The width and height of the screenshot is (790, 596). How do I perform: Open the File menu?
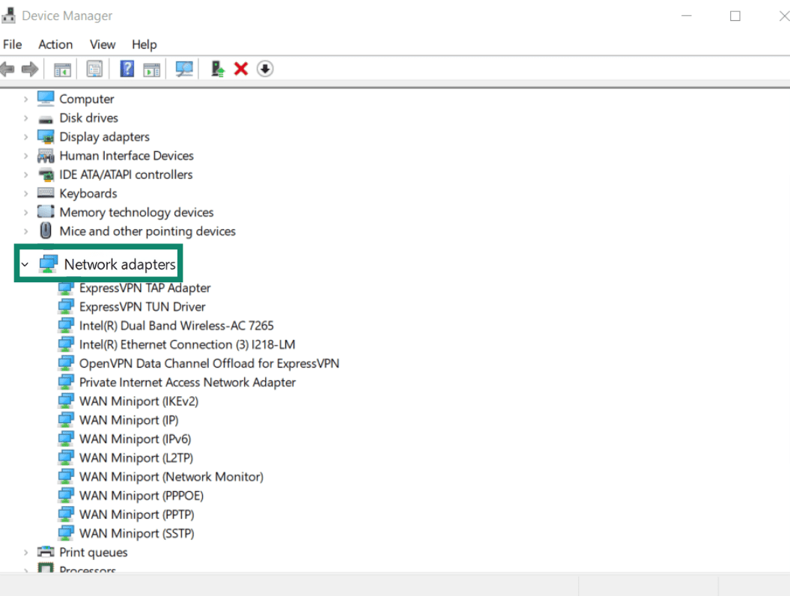[12, 44]
